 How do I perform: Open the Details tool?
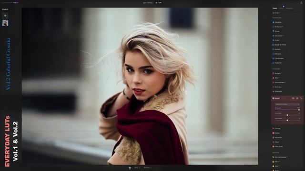point(276,49)
